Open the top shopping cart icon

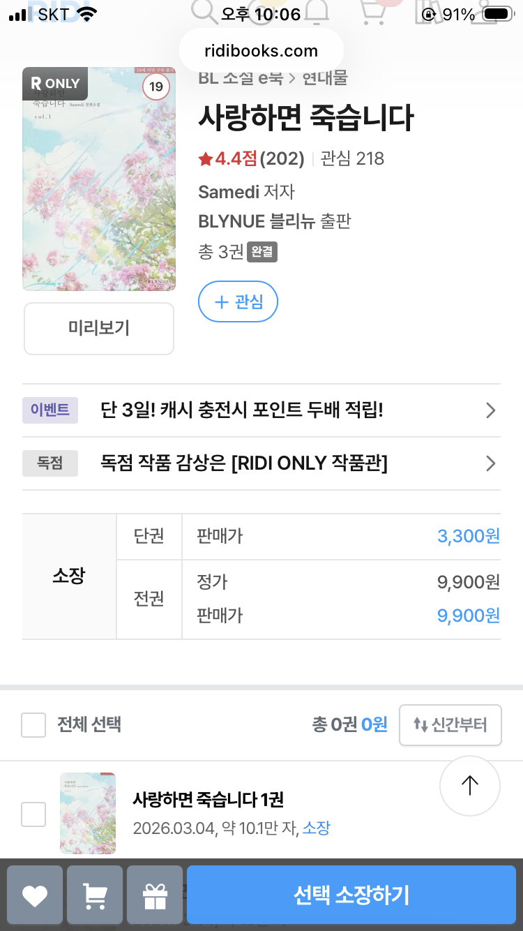pyautogui.click(x=373, y=13)
